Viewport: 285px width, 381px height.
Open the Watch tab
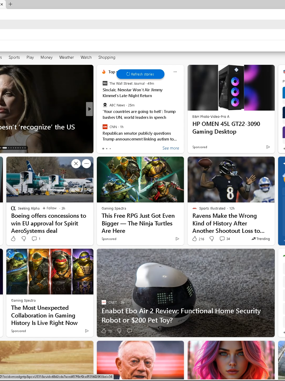point(86,57)
